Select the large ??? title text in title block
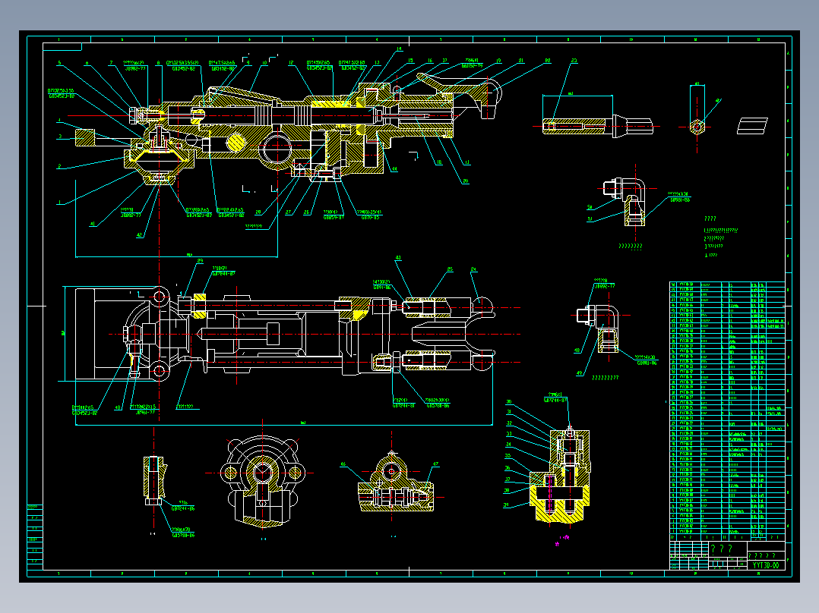Image resolution: width=819 pixels, height=613 pixels. (722, 549)
